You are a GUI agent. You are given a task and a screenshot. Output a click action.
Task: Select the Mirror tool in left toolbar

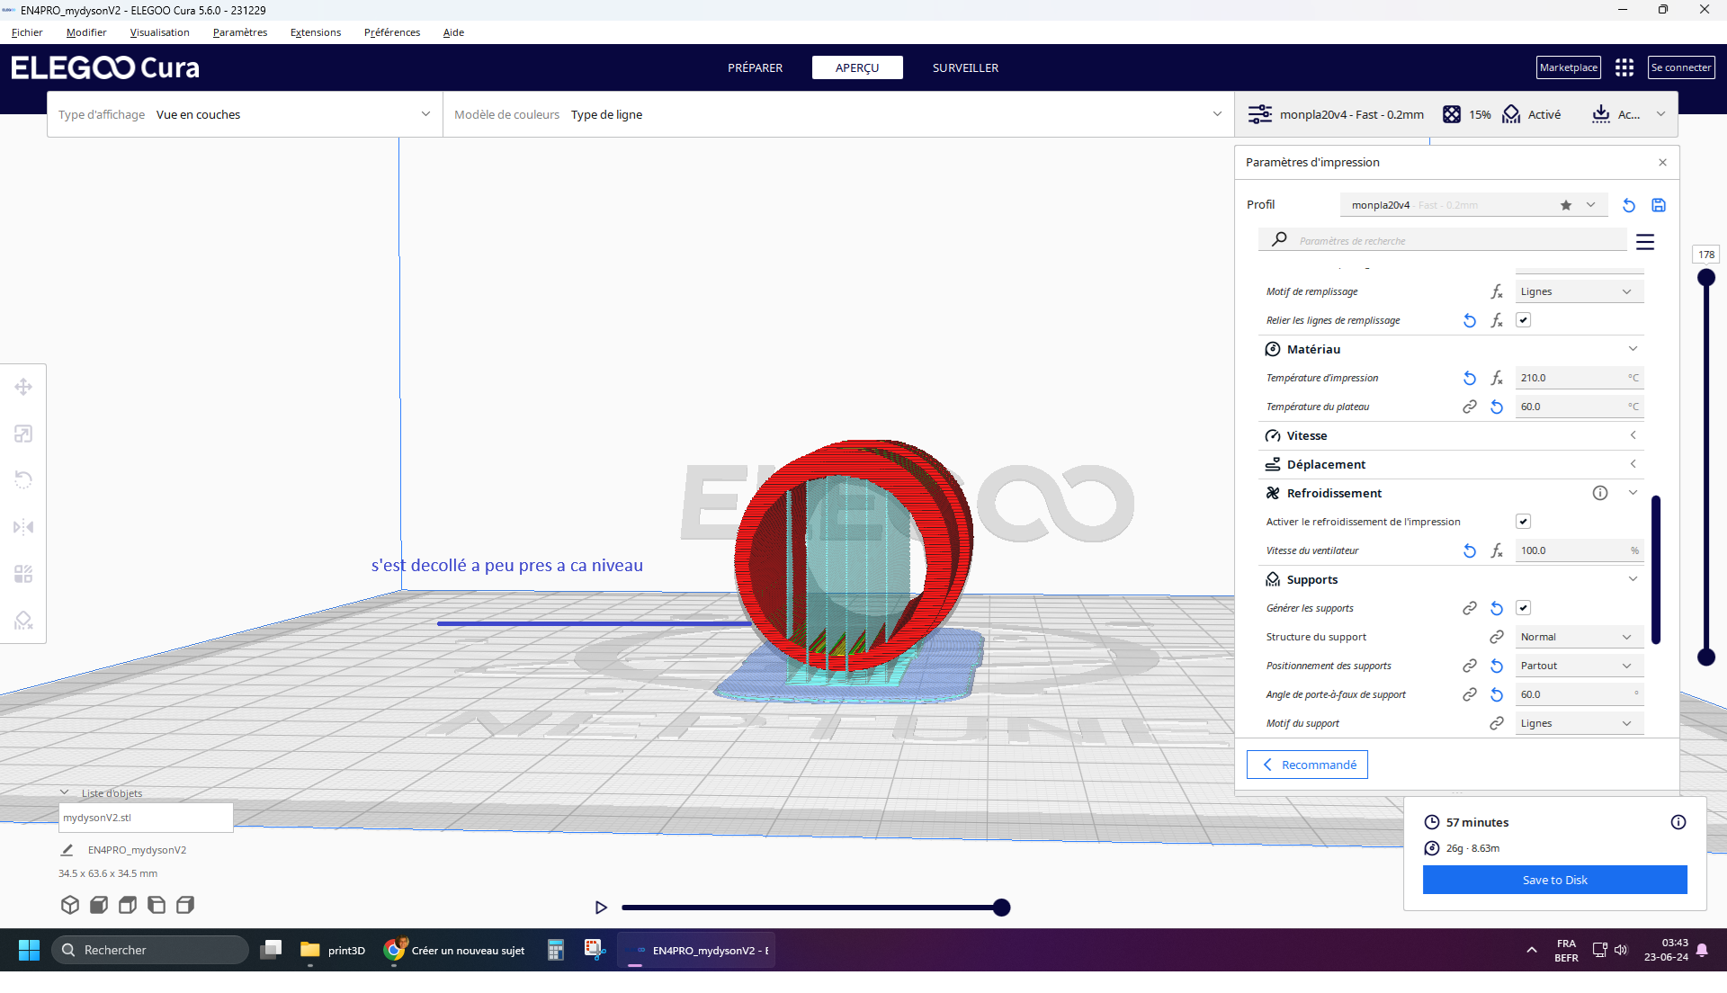(23, 527)
